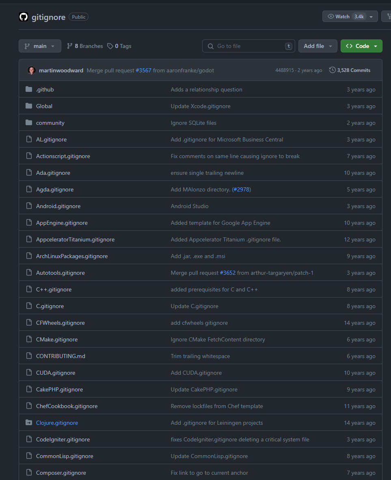Viewport: 391px width, 480px height.
Task: Click the file icon beside Ada.gitignore
Action: 29,173
